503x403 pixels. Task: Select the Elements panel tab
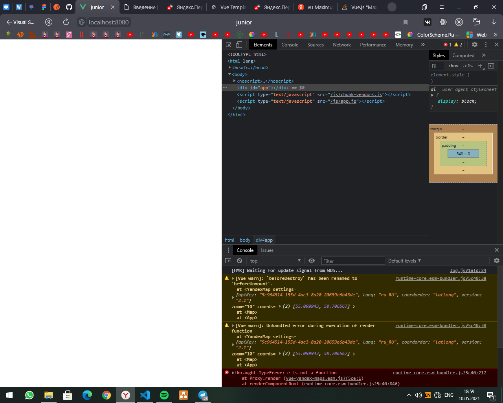coord(263,45)
